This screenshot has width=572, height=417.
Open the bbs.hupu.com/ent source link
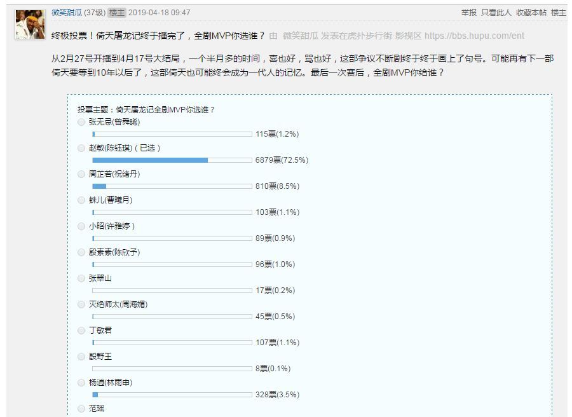[474, 36]
